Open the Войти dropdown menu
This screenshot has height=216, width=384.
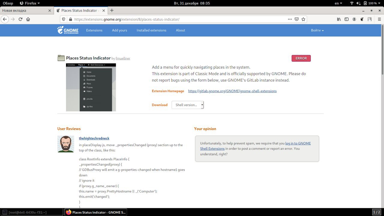[x=317, y=30]
